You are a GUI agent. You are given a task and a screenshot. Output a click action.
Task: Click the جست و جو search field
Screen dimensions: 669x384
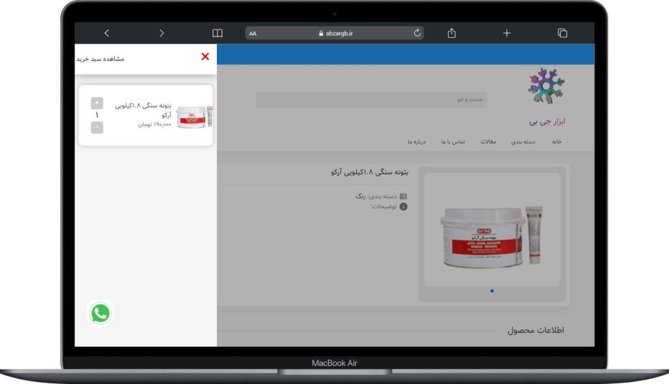pos(371,99)
